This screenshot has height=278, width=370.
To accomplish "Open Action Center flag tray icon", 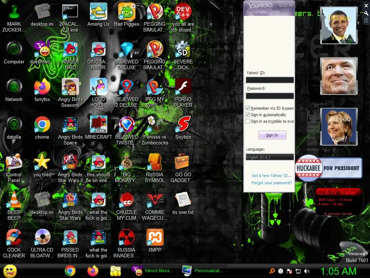I will pos(289,271).
